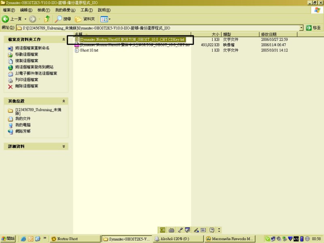Open [123456789_Unburning_未燒錄] folder link
Viewport: 324px width, 243px height.
pos(38,111)
